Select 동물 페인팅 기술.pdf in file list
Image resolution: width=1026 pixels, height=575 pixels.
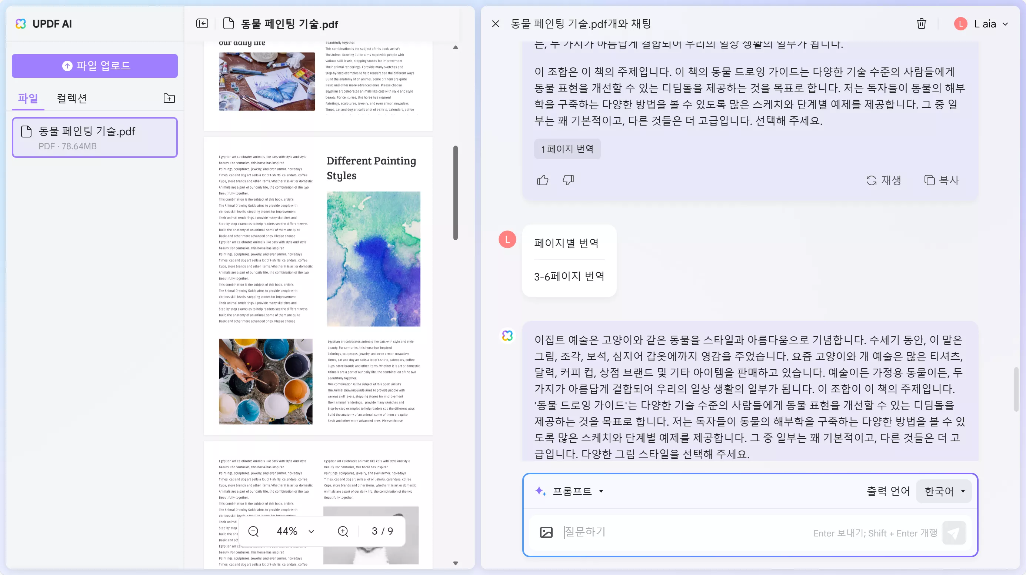point(95,137)
